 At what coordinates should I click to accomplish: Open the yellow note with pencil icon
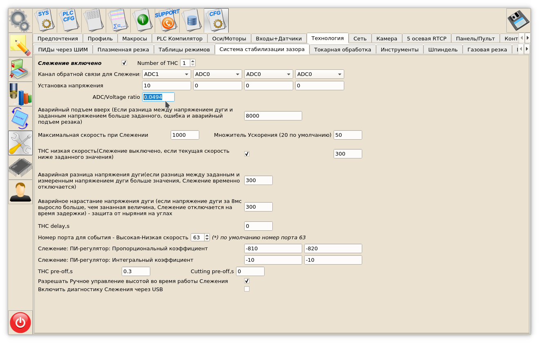[x=20, y=45]
